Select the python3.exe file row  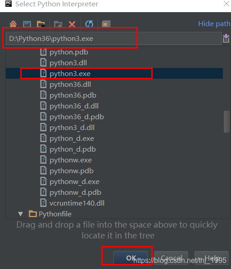pos(114,74)
